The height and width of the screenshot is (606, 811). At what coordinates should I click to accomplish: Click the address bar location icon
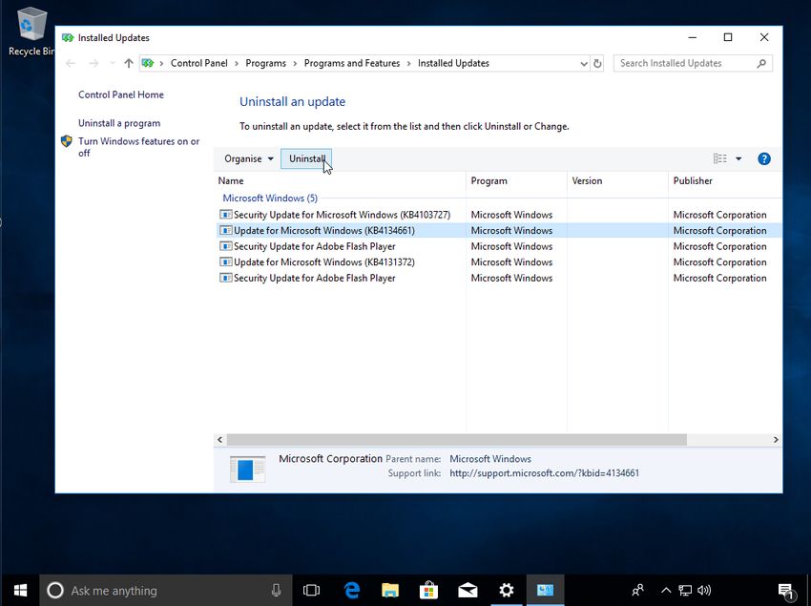(x=148, y=63)
